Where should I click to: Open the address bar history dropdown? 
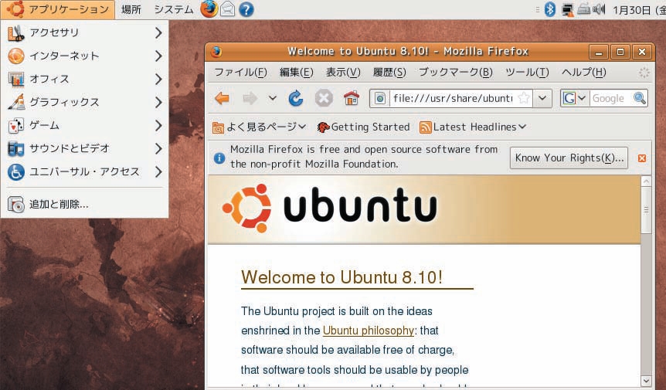[x=542, y=98]
